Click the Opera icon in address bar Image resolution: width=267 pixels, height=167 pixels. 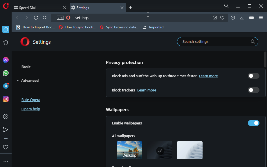68,18
